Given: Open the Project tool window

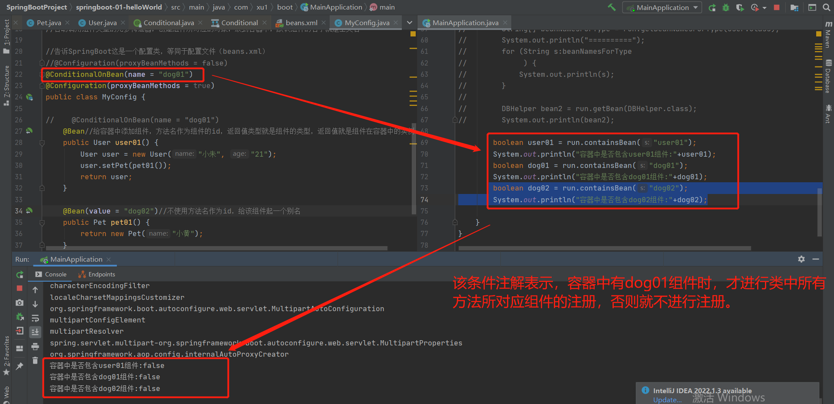Looking at the screenshot, I should 6,36.
